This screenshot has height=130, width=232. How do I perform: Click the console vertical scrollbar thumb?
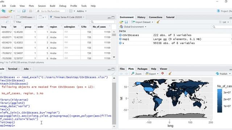click(x=114, y=103)
